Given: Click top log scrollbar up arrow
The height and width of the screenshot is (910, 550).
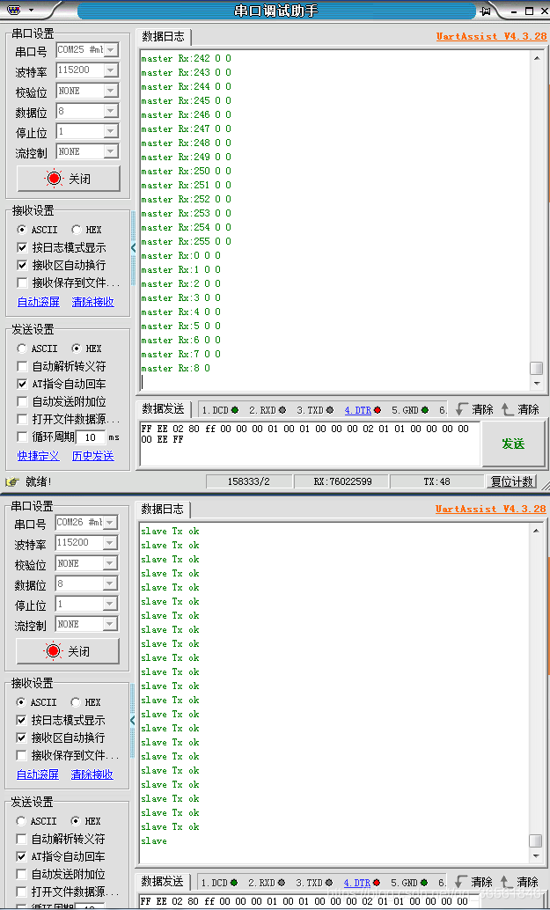Looking at the screenshot, I should [x=537, y=58].
